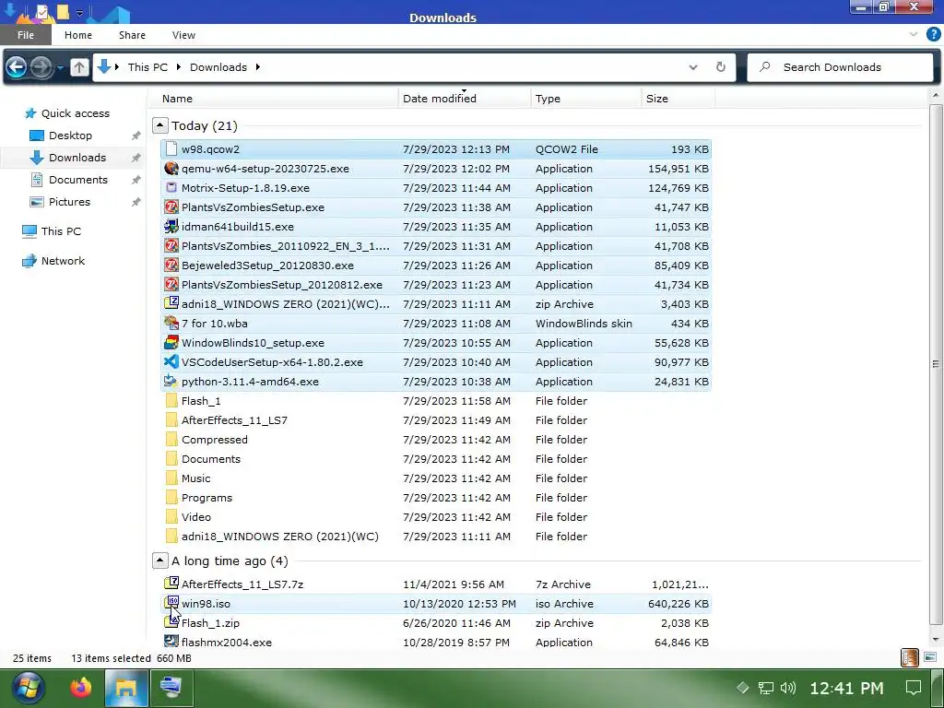Screen dimensions: 944x708
Task: Sort by the Size column header
Action: coord(678,98)
